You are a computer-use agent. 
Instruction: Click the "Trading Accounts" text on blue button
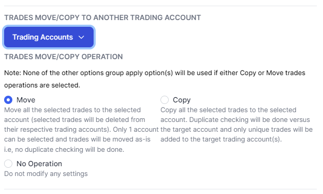(43, 37)
